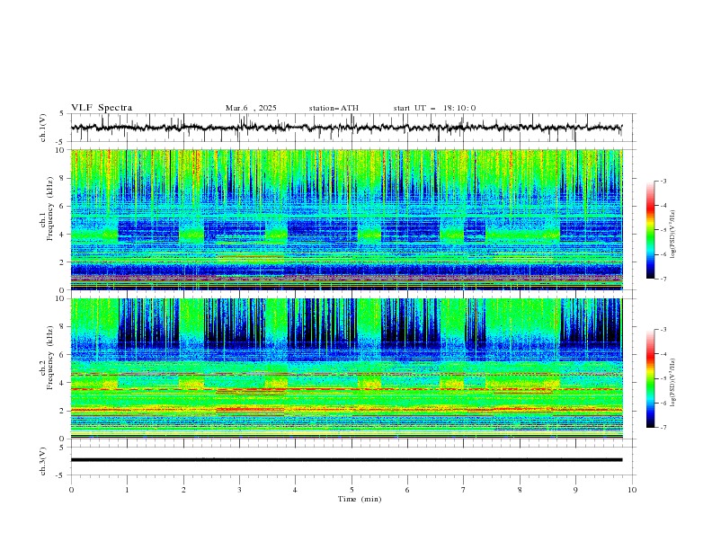Select the "Mar.6 , 2025" date label

(251, 108)
